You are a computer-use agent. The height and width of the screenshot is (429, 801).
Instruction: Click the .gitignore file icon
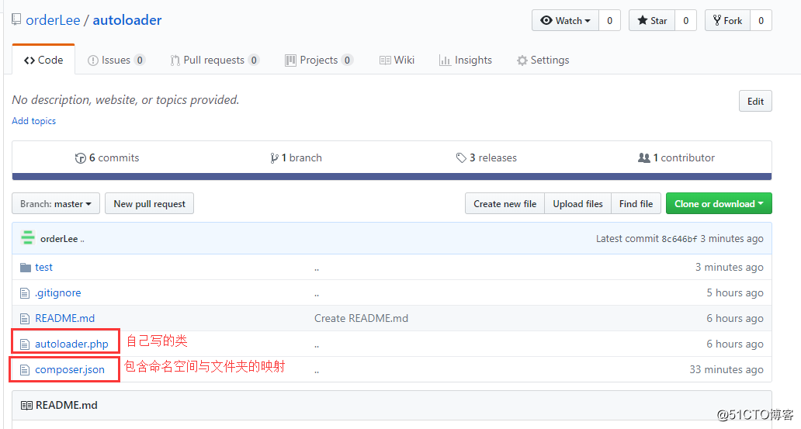pyautogui.click(x=25, y=293)
